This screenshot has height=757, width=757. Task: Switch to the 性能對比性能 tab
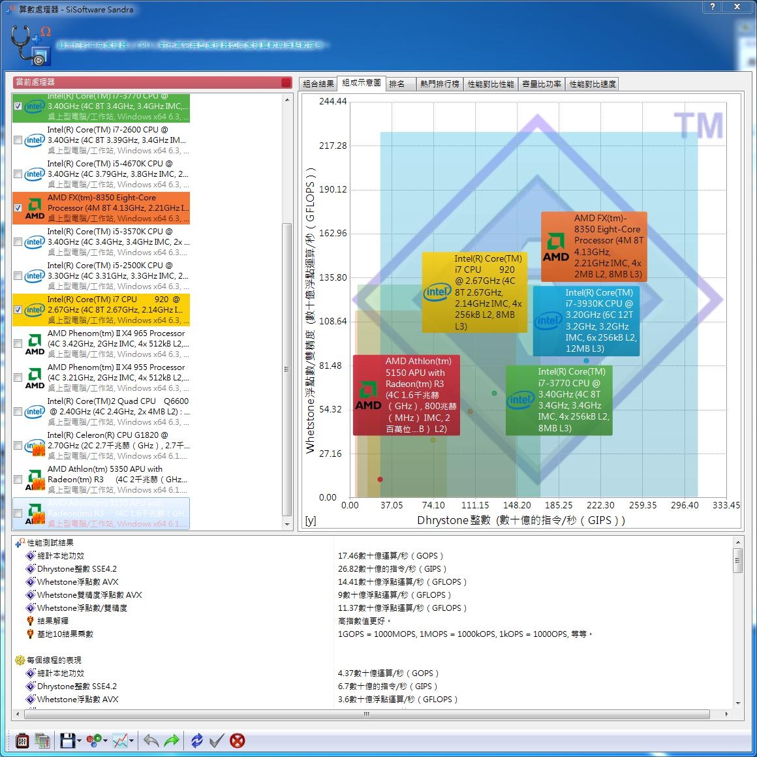pos(491,84)
